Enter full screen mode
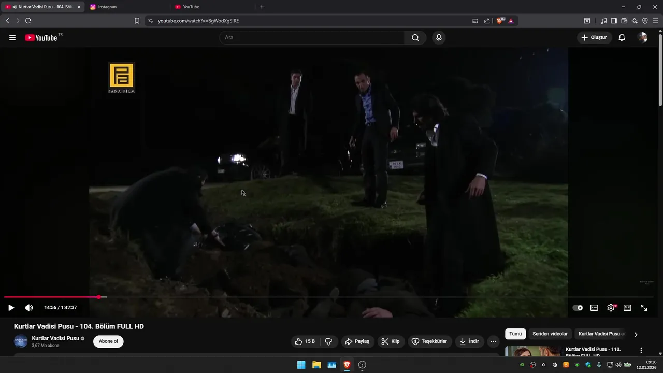This screenshot has height=373, width=663. pos(644,308)
